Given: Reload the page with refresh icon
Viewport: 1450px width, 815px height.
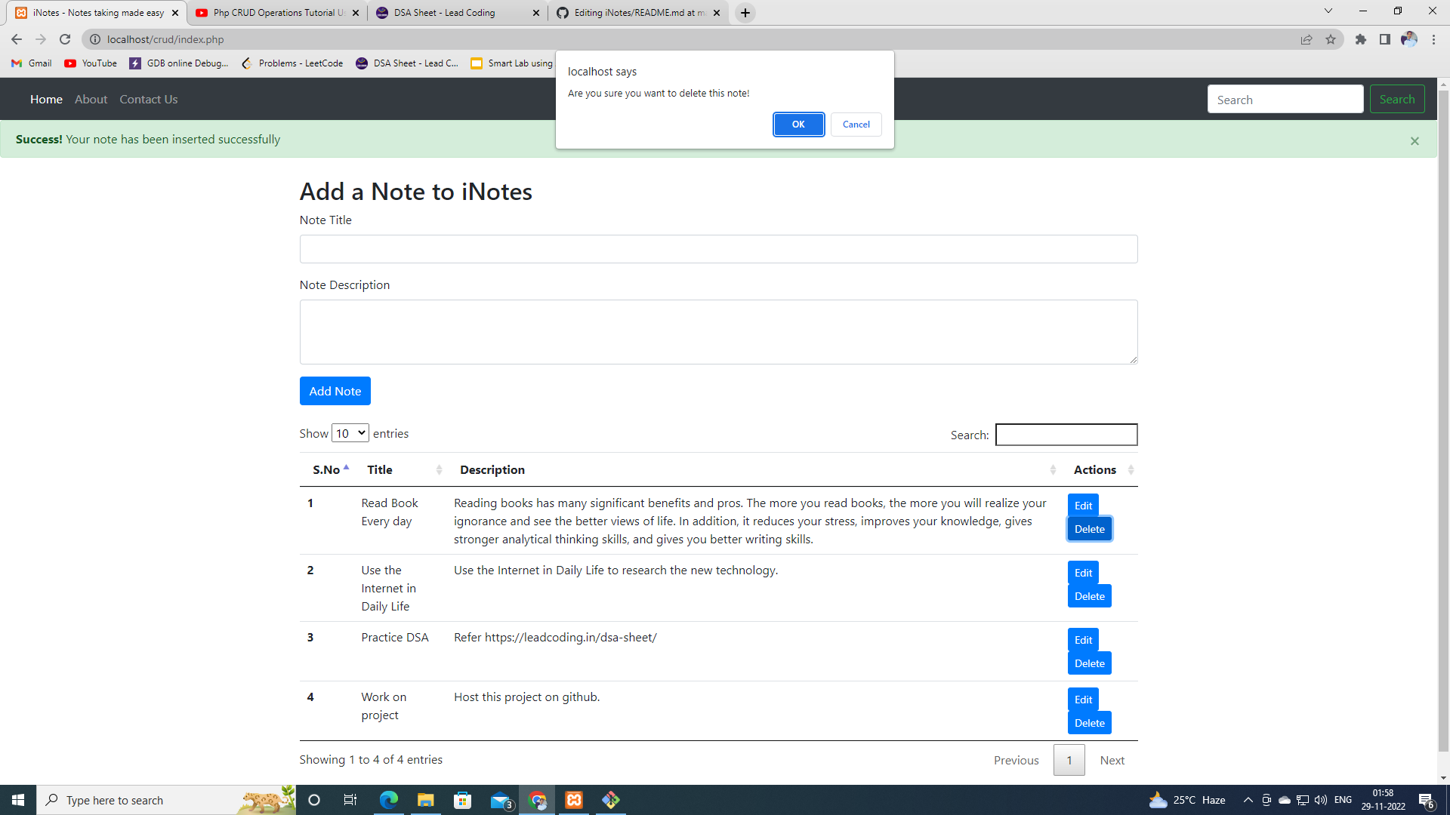Looking at the screenshot, I should tap(65, 39).
